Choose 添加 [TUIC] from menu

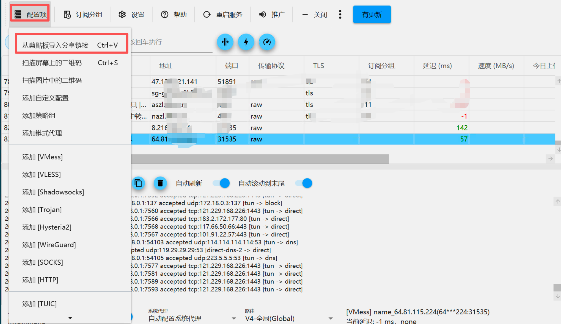(70, 304)
